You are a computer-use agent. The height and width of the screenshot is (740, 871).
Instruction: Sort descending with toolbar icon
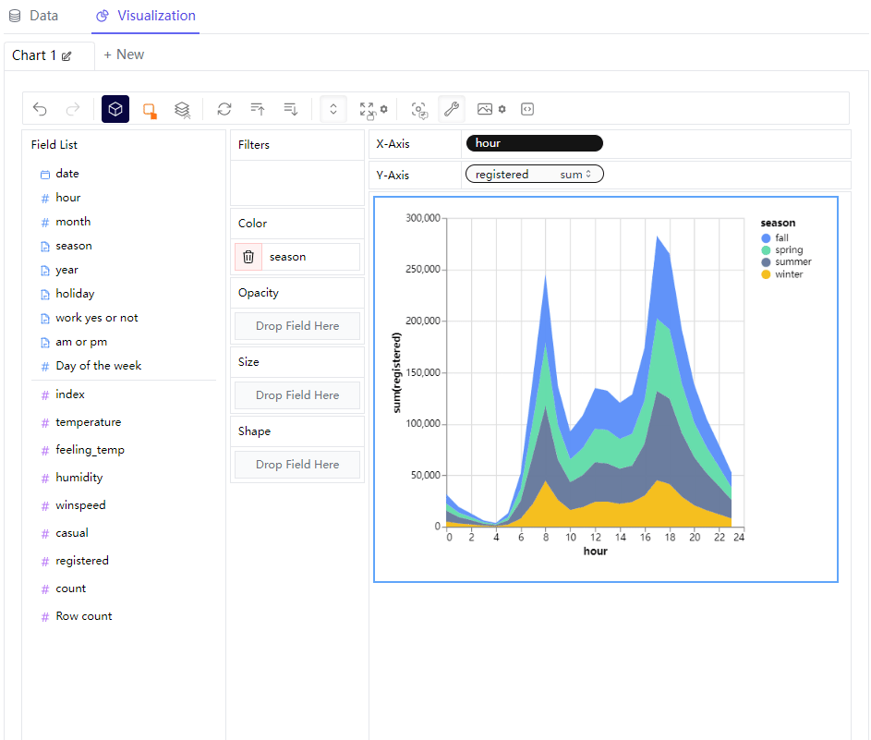pos(291,109)
